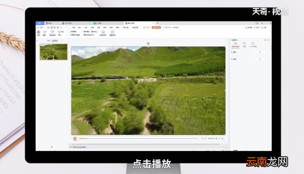
Task: Click the third quick access toolbar icon
Action: [x=54, y=27]
